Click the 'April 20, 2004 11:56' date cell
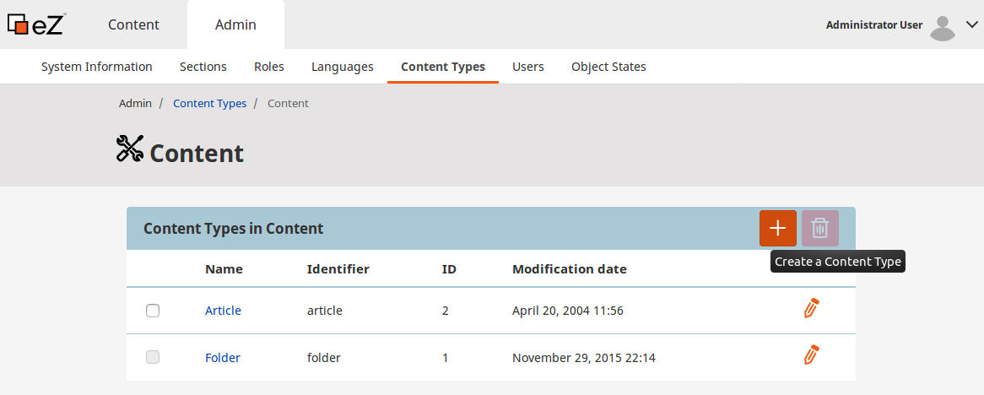The width and height of the screenshot is (984, 395). (x=568, y=311)
